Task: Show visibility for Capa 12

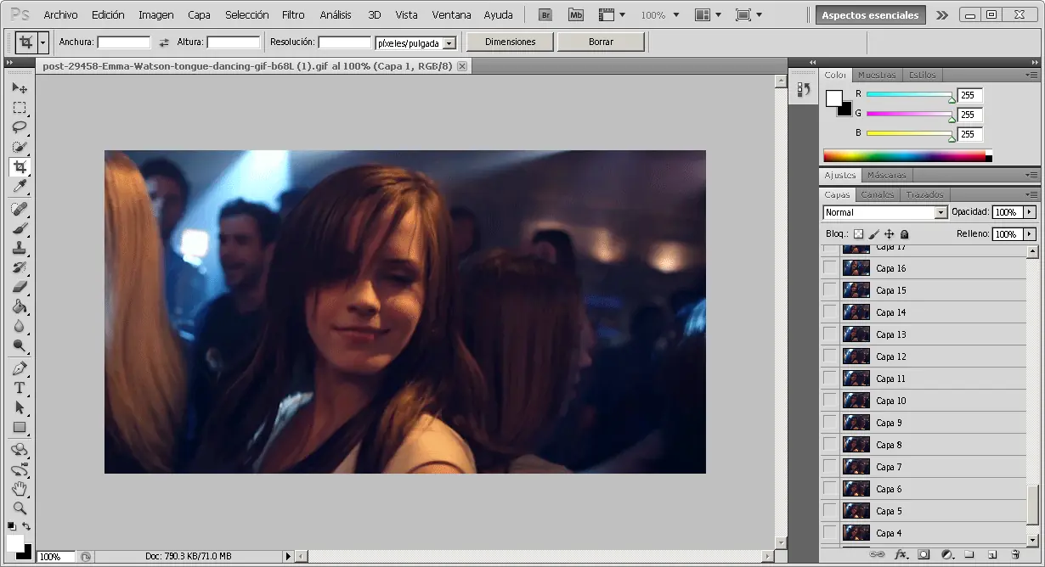Action: tap(829, 356)
